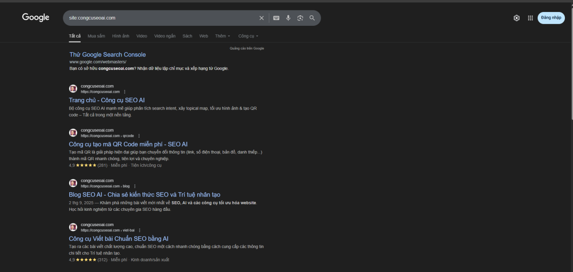Image resolution: width=573 pixels, height=272 pixels.
Task: Open quick settings gear icon
Action: 517,18
